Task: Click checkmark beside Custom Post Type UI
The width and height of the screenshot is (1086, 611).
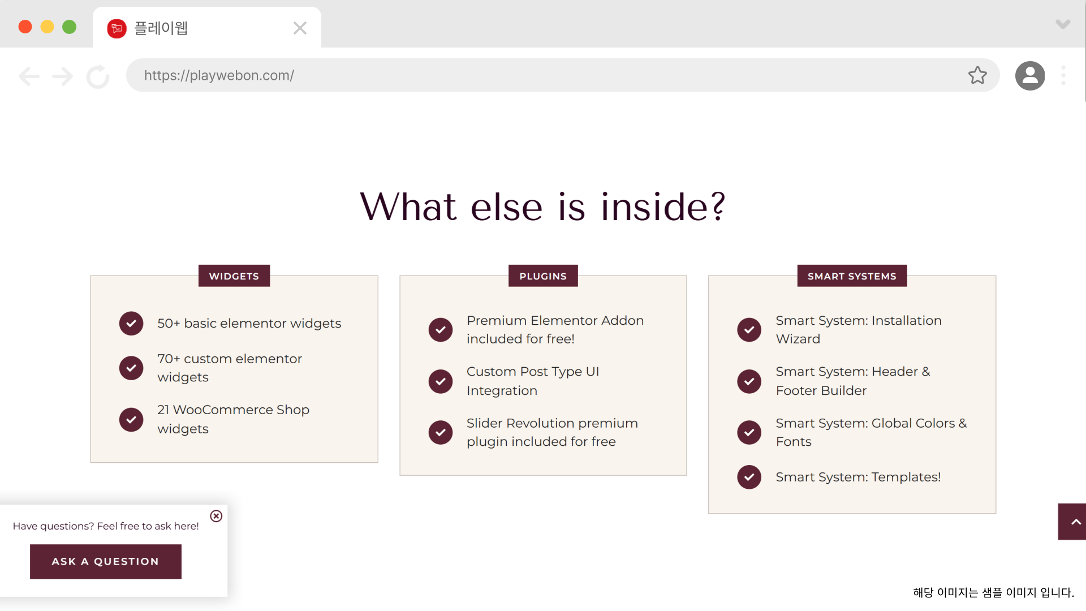Action: (441, 381)
